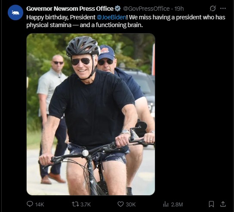Open the reply icon beside 14K

pyautogui.click(x=30, y=204)
